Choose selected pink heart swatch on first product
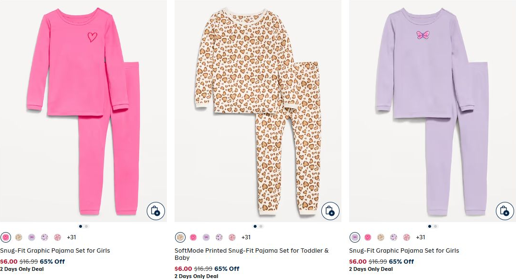The height and width of the screenshot is (279, 516). 6,237
